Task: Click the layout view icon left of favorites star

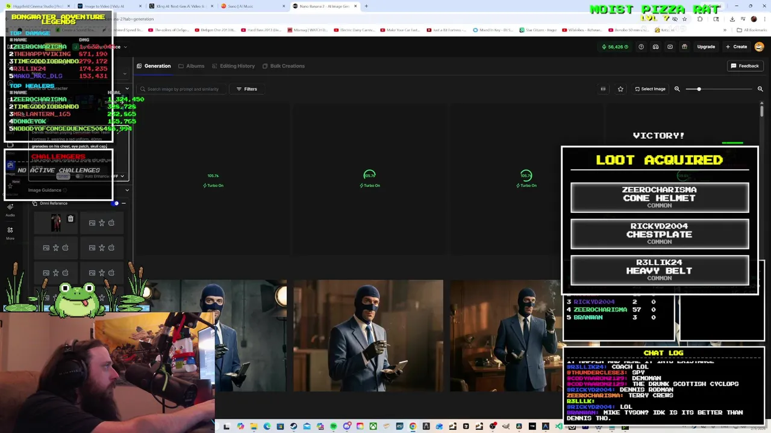Action: [x=603, y=89]
